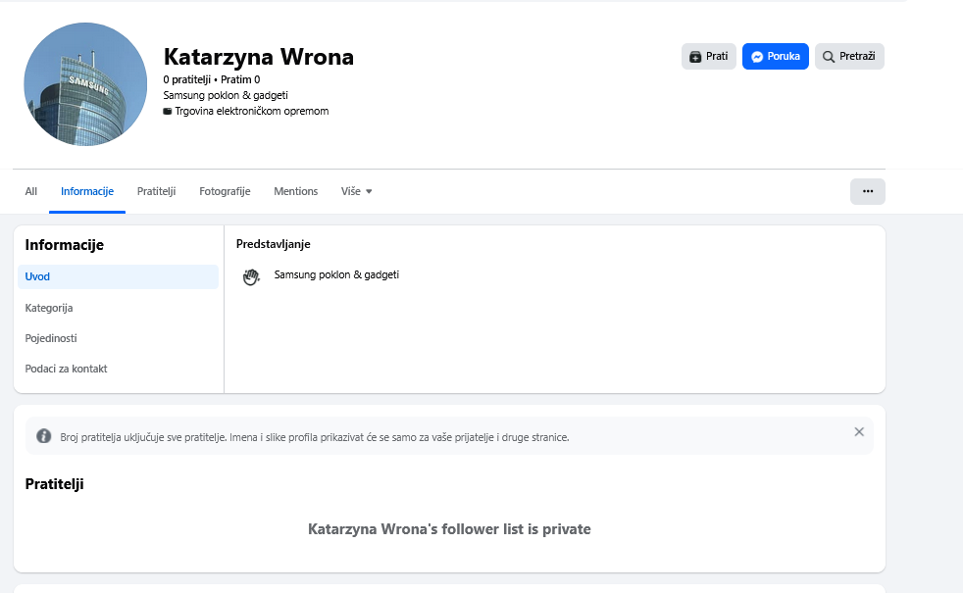Screen dimensions: 963x593
Task: Open Podaci za kontakt in the sidebar
Action: pyautogui.click(x=66, y=369)
